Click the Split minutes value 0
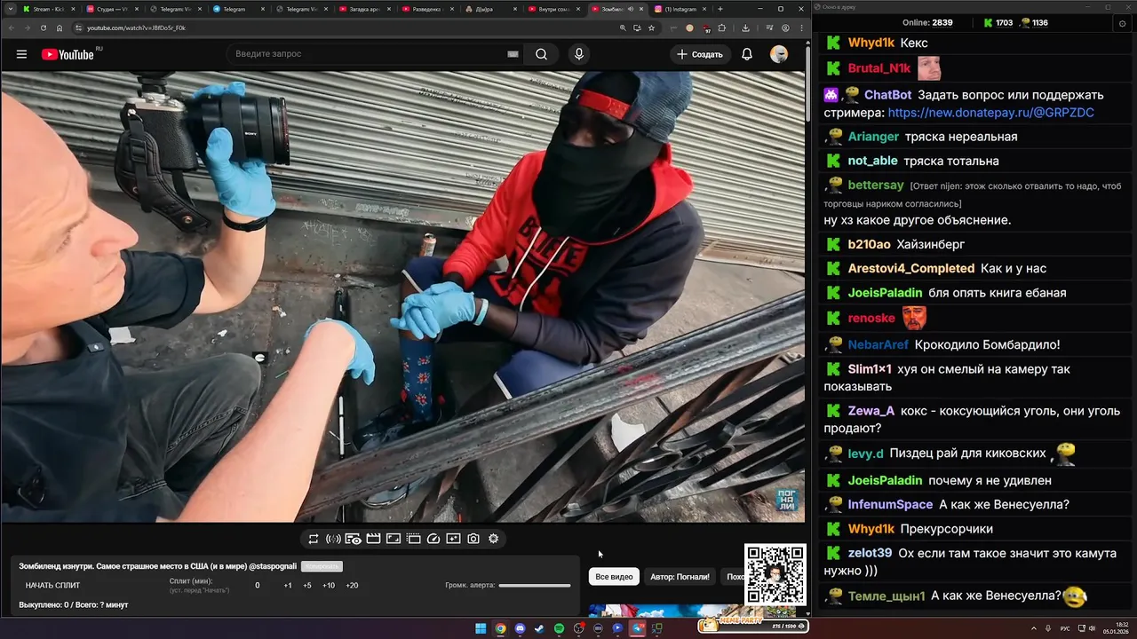The width and height of the screenshot is (1137, 639). [x=258, y=586]
